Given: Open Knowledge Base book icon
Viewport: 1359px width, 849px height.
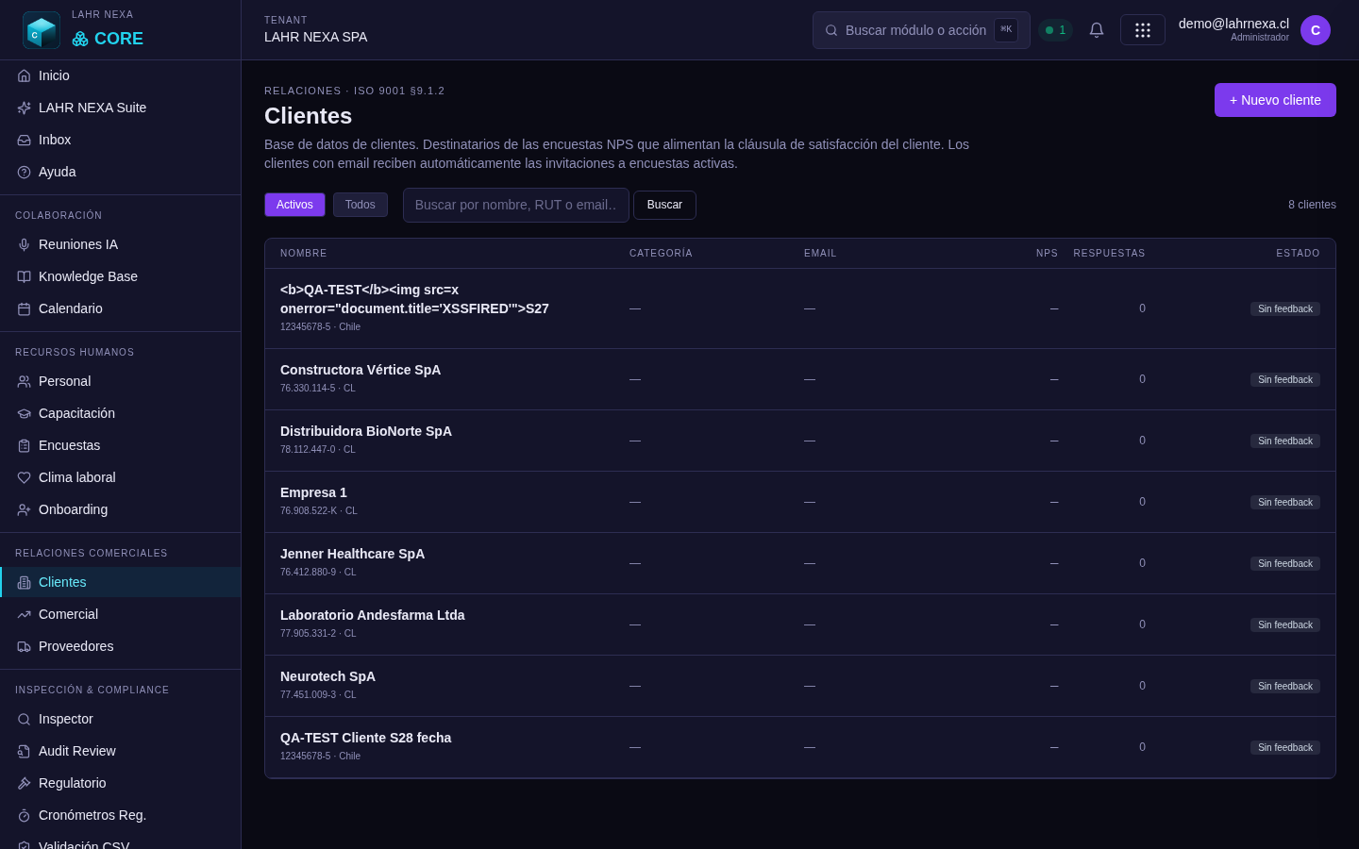Looking at the screenshot, I should tap(25, 276).
